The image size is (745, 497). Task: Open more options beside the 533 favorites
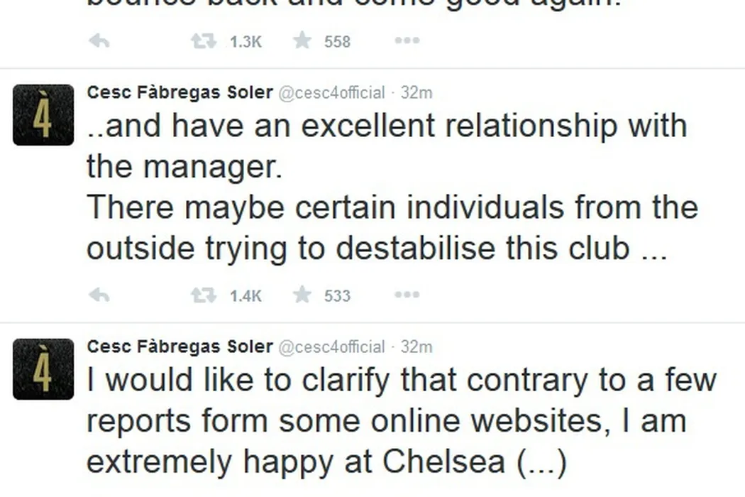pyautogui.click(x=407, y=295)
